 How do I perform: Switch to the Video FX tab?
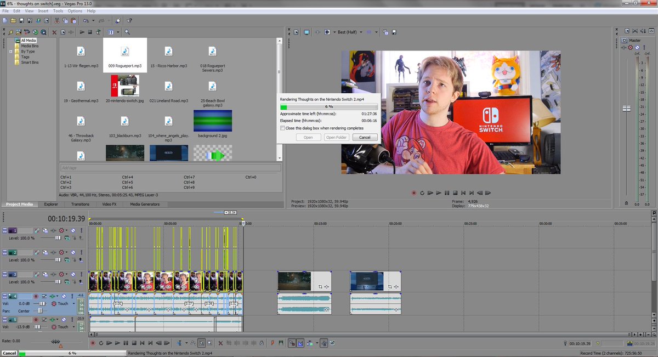109,204
